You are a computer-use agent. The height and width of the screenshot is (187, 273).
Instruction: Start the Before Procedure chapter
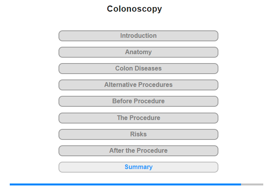click(x=138, y=101)
